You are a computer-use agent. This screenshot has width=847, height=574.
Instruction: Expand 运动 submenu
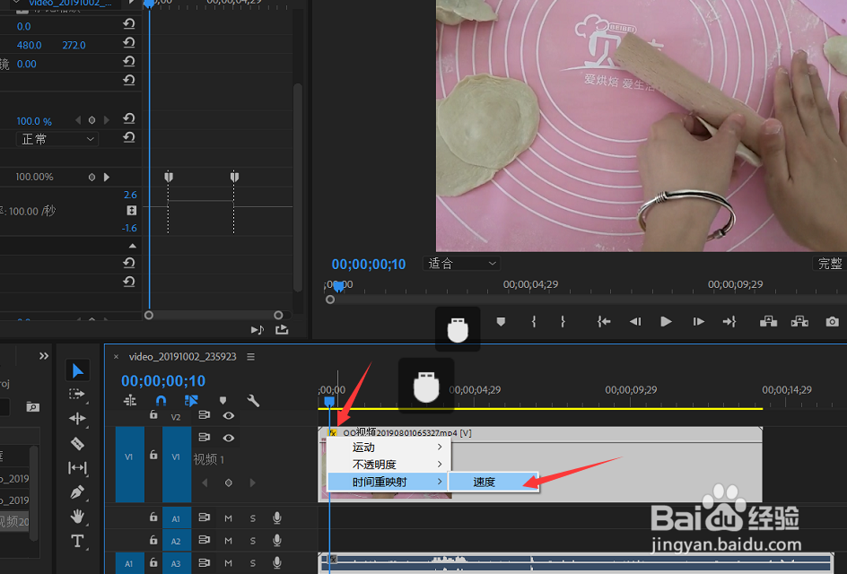[389, 448]
